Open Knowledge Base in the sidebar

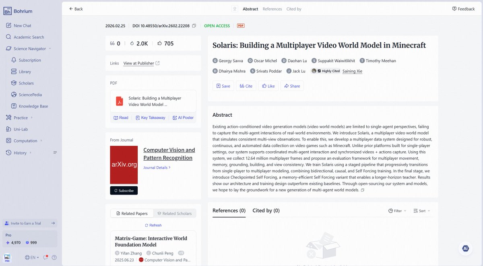pos(30,106)
